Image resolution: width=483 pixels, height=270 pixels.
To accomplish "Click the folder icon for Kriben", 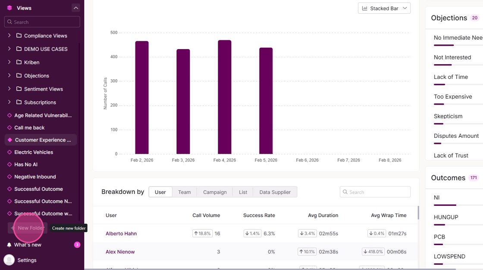I will point(19,62).
